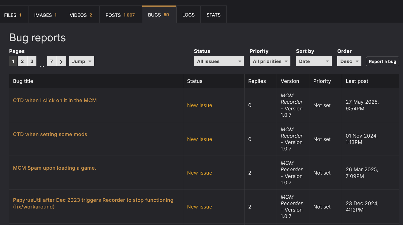This screenshot has width=403, height=225.
Task: Go to the POSTS tab
Action: point(121,15)
